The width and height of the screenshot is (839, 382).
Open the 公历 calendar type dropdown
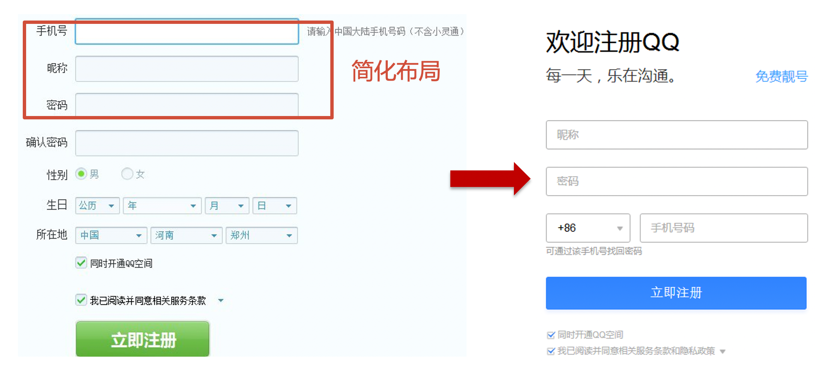click(97, 206)
